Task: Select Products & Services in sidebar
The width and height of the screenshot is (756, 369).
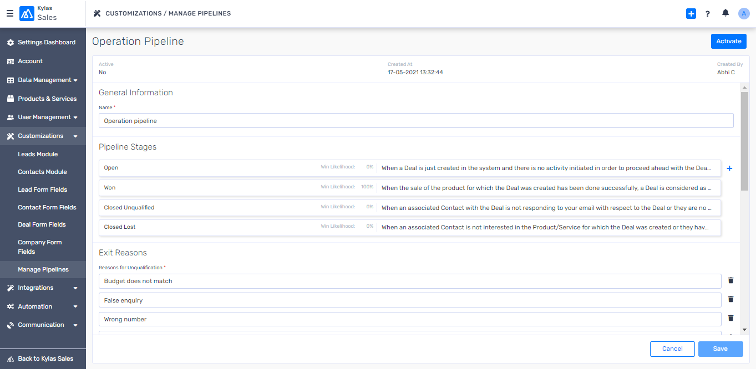Action: (x=47, y=99)
